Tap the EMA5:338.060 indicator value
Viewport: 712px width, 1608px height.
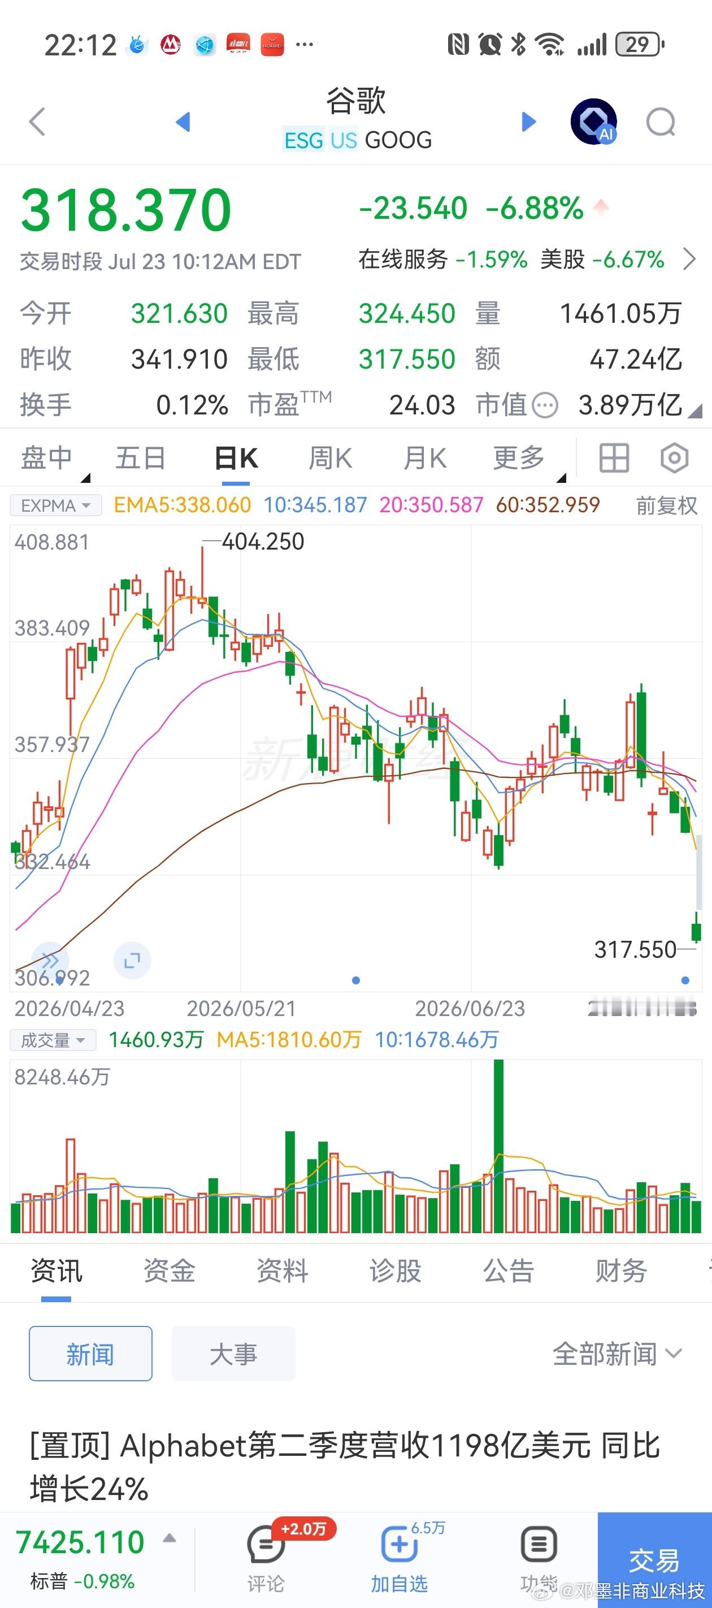(182, 505)
